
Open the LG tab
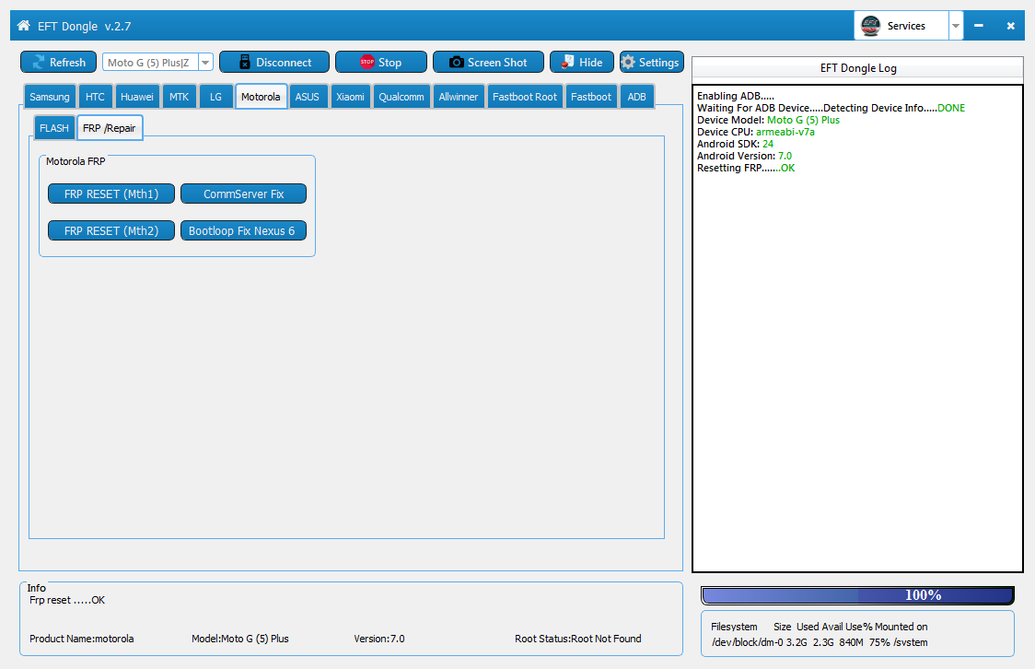[215, 97]
